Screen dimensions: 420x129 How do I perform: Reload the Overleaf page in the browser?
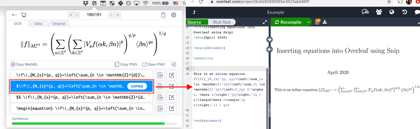click(201, 2)
